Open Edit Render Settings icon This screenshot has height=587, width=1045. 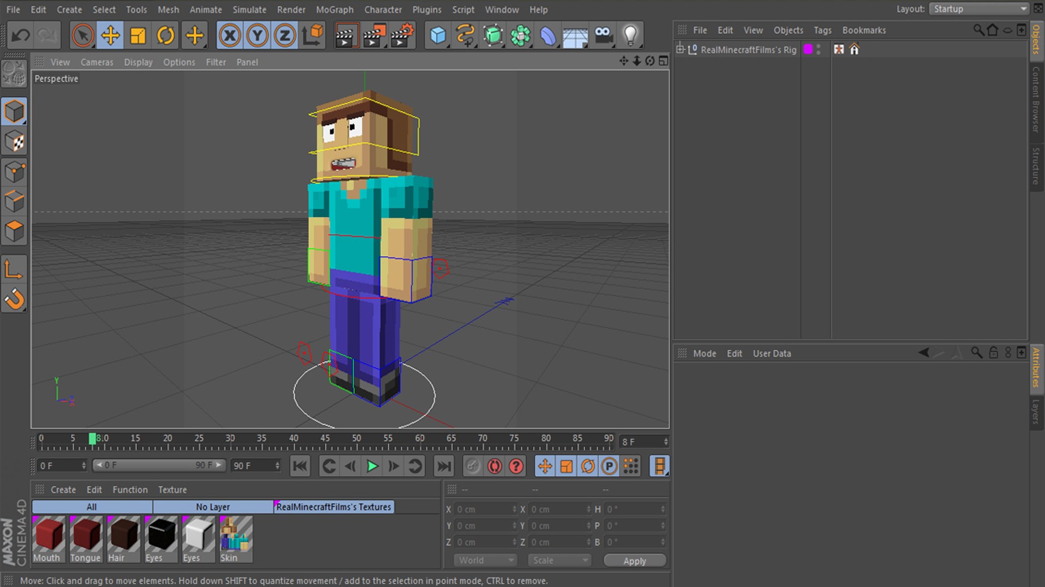(403, 36)
